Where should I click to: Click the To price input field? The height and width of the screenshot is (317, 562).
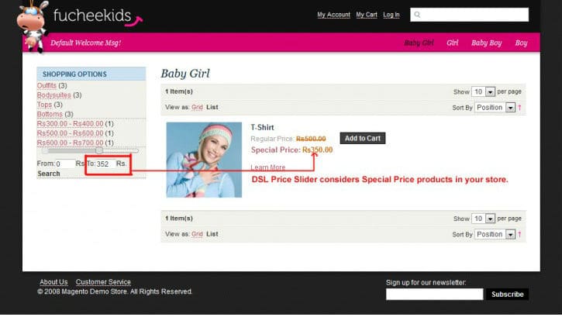105,164
